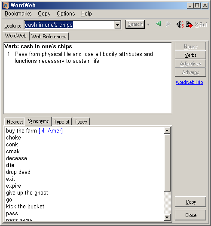Click in the Lookup text field
211x226 pixels.
pyautogui.click(x=69, y=25)
